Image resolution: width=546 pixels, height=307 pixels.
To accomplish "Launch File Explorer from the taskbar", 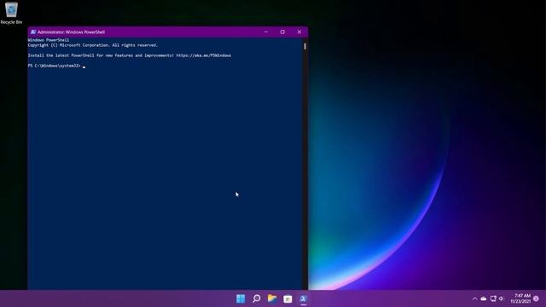I will coord(272,298).
